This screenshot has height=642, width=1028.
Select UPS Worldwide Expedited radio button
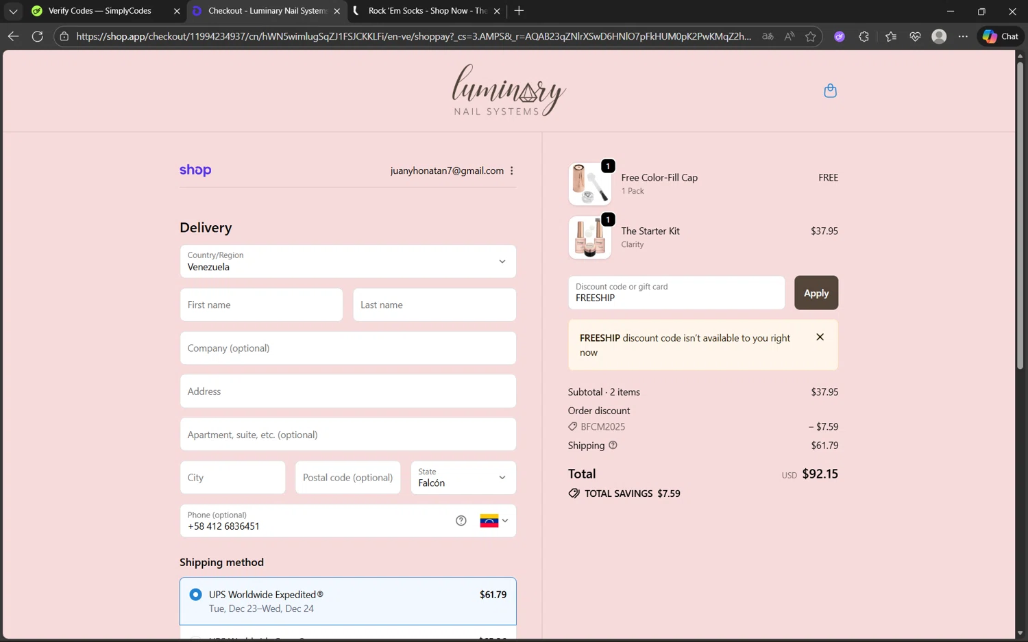pos(195,594)
